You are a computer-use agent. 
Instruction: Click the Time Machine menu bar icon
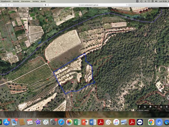coord(142,1)
